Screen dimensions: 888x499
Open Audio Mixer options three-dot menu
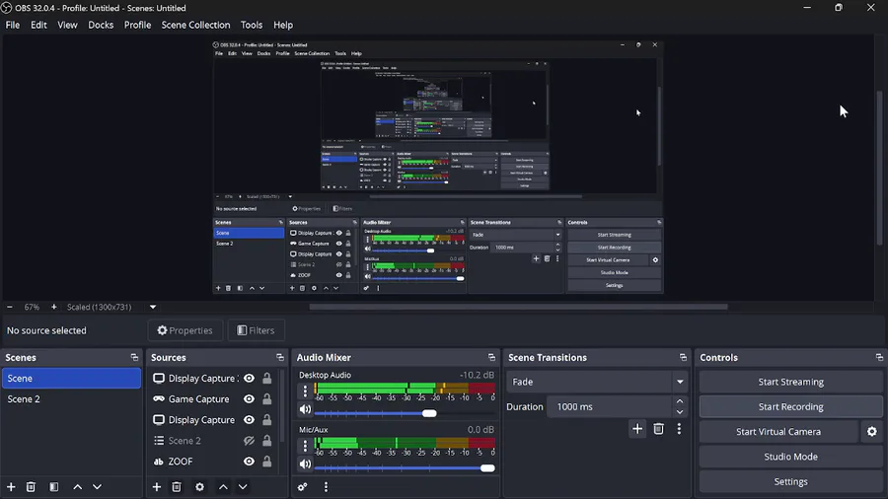point(326,486)
